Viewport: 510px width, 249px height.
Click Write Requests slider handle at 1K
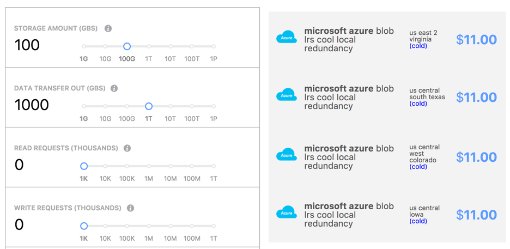pos(84,226)
